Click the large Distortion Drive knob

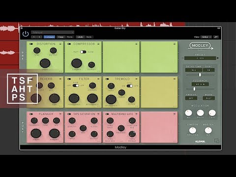coord(45,63)
